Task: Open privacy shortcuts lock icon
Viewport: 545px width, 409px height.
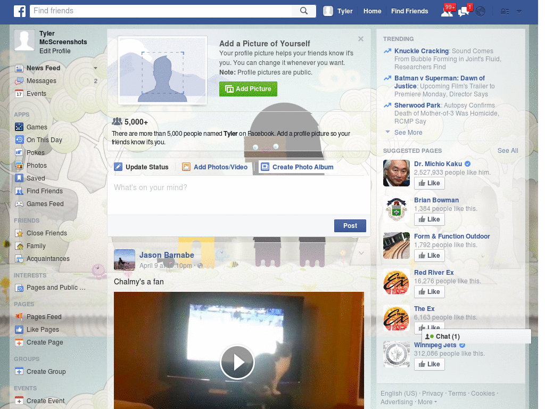Action: pos(505,12)
